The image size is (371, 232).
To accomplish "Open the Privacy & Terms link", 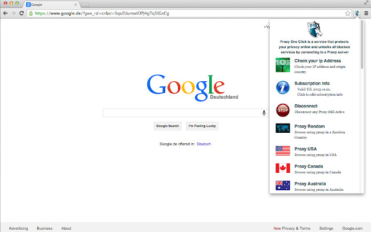I will 296,228.
